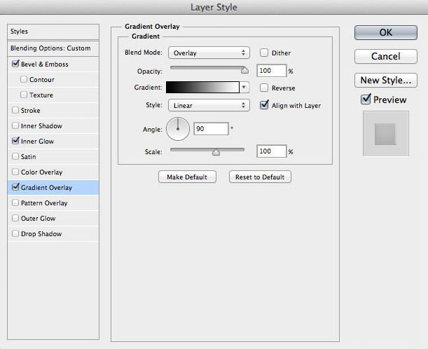Click the Scale slider handle

pos(216,152)
